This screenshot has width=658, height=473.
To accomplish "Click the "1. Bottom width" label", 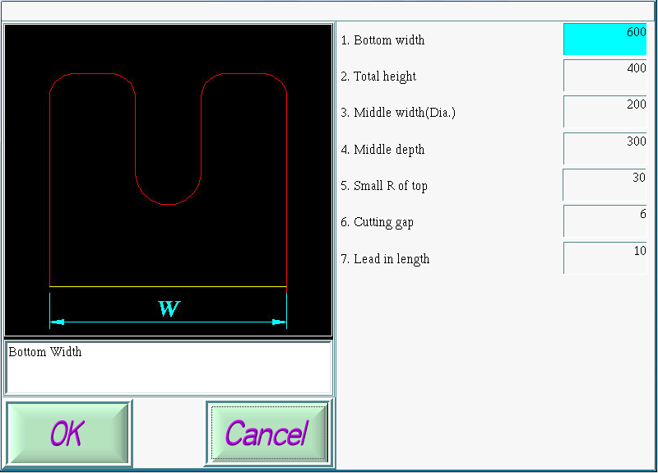I will click(x=382, y=40).
